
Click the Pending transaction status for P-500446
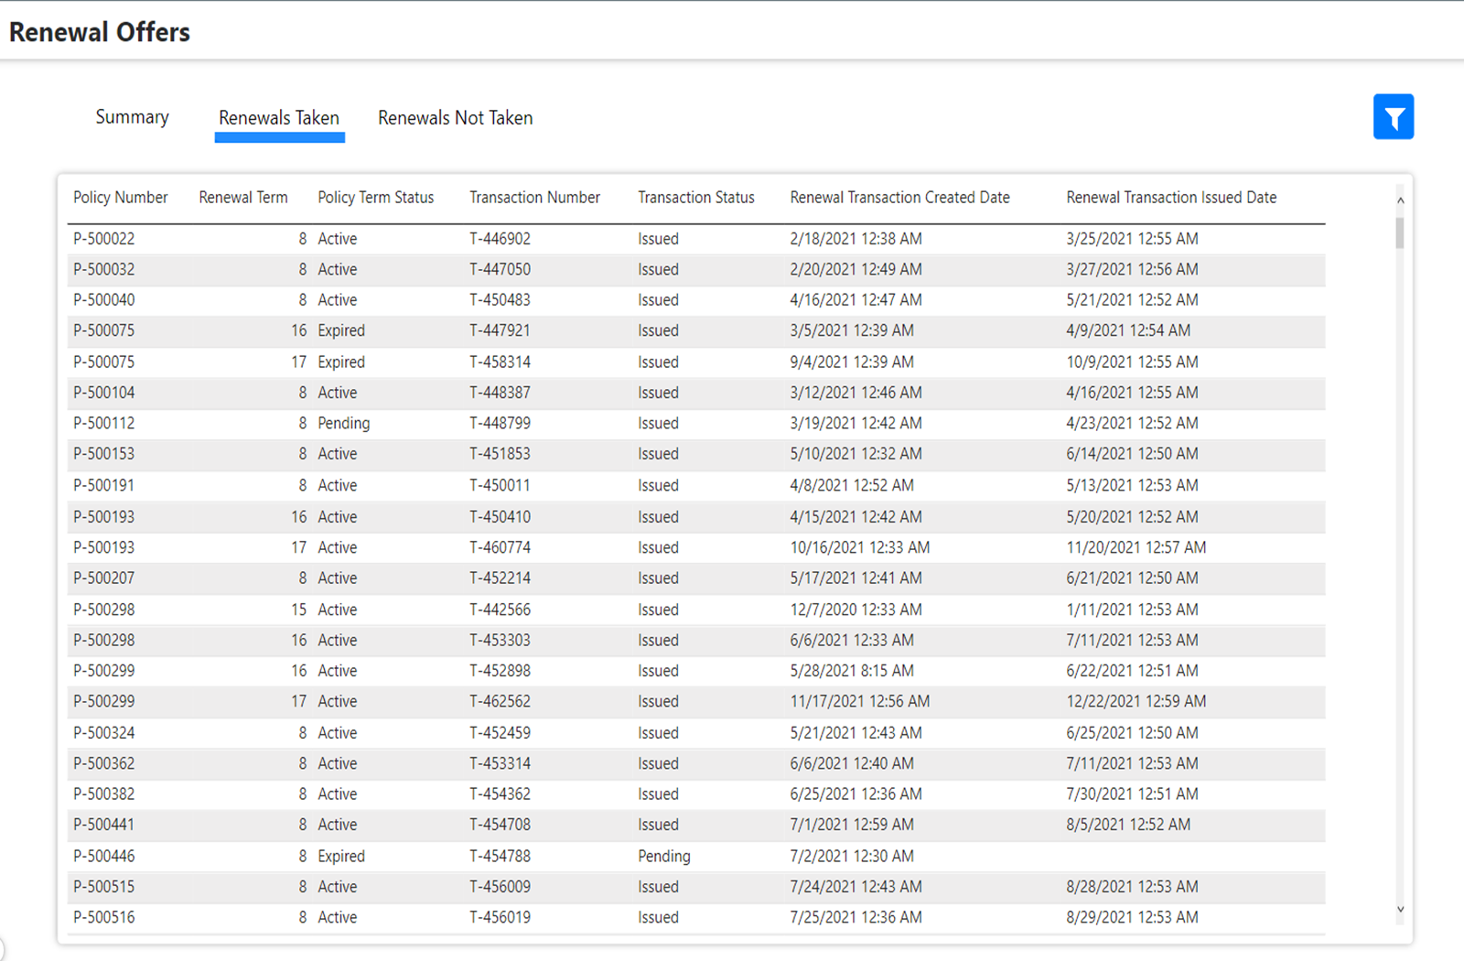coord(663,857)
